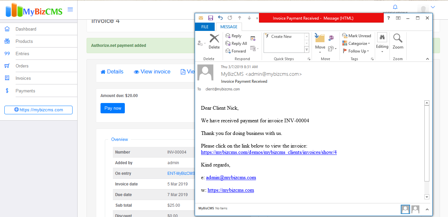Image resolution: width=448 pixels, height=217 pixels.
Task: Open Outlook help question mark
Action: point(388,18)
